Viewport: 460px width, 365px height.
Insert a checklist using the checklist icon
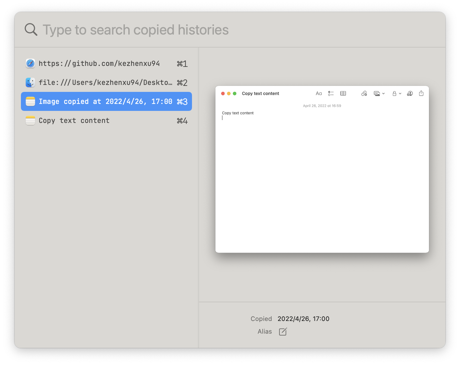point(331,93)
